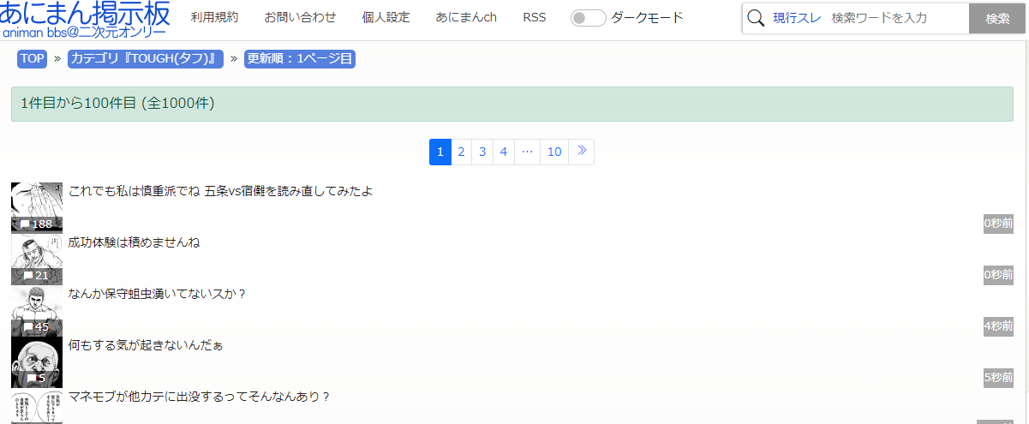Go to page 2

click(x=461, y=152)
